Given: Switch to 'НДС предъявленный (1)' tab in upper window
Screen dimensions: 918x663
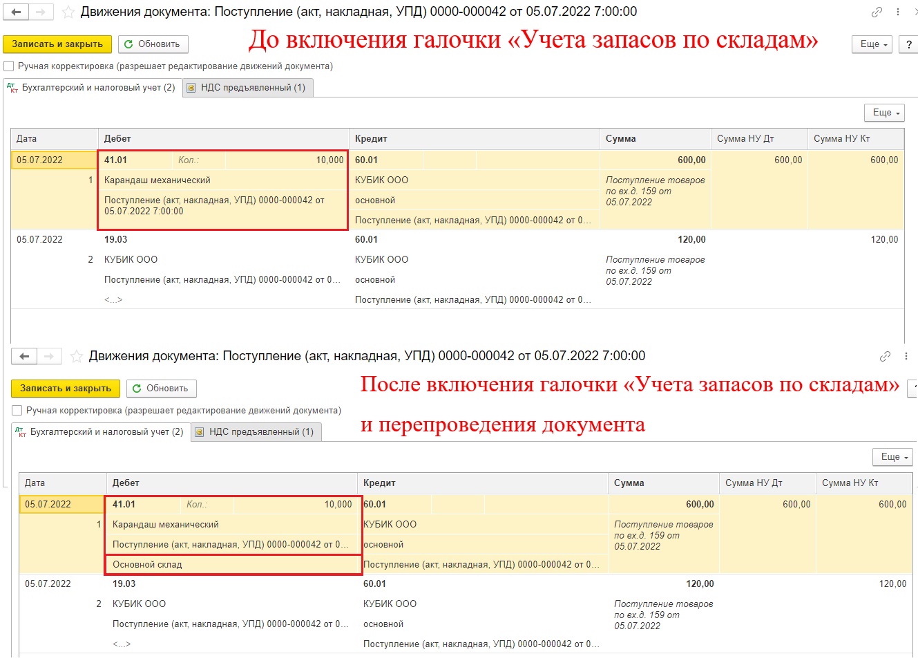Looking at the screenshot, I should coord(248,88).
